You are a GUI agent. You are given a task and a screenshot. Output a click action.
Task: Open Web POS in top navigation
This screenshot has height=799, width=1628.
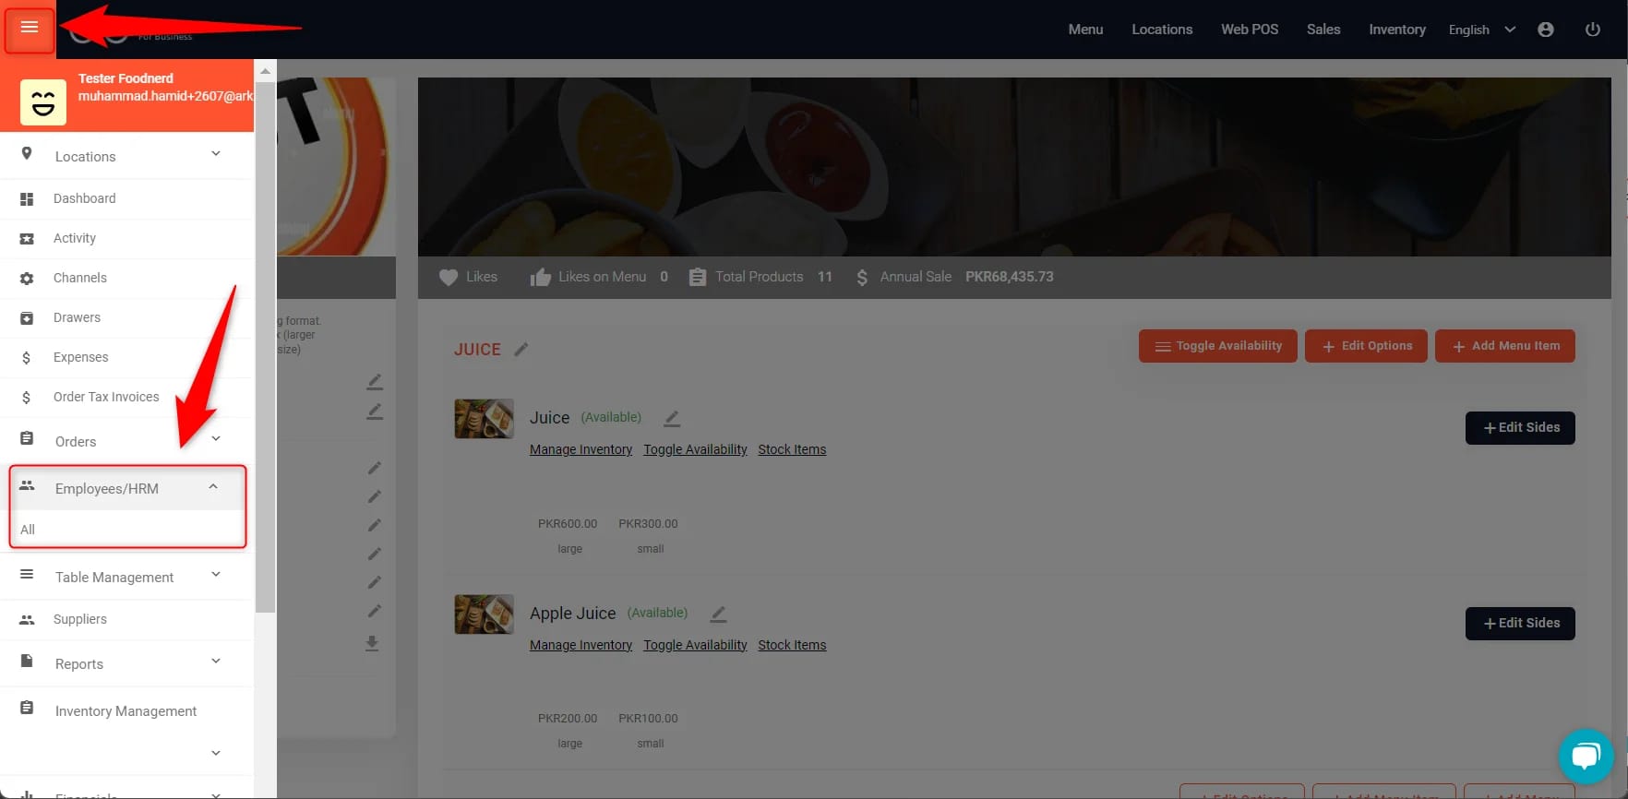pos(1250,30)
